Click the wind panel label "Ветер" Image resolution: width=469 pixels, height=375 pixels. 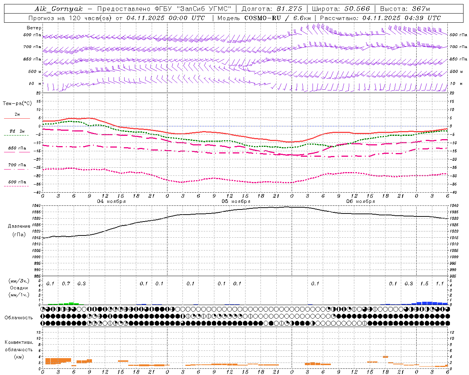[34, 28]
